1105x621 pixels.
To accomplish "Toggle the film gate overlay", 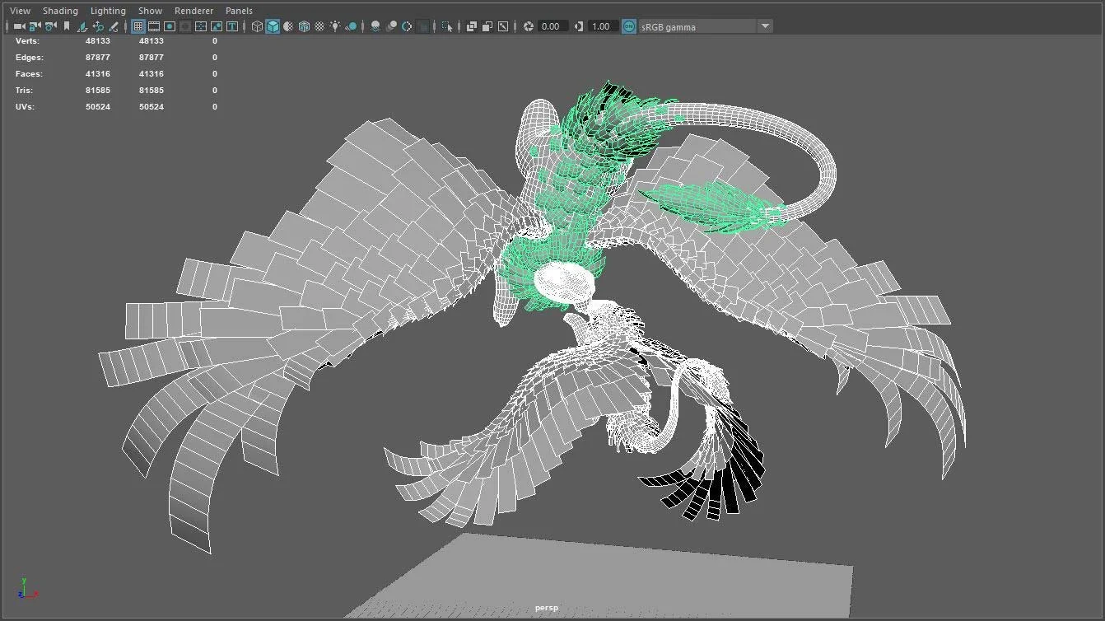I will tap(154, 26).
